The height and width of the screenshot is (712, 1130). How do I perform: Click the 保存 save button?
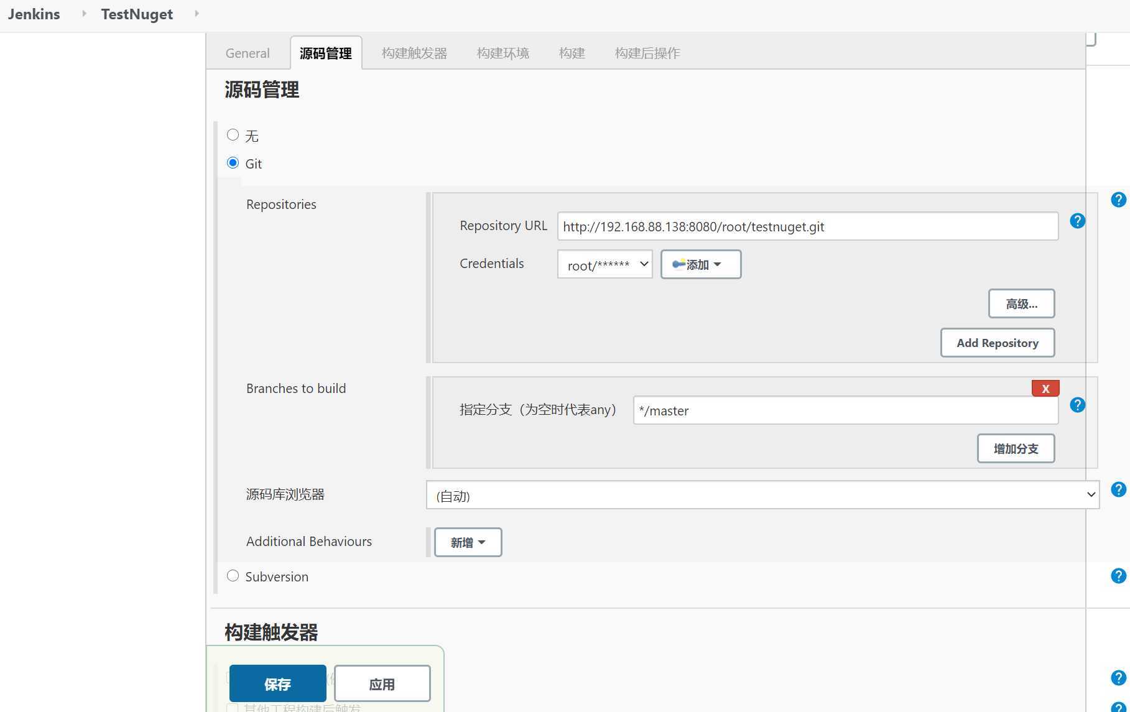pyautogui.click(x=277, y=683)
